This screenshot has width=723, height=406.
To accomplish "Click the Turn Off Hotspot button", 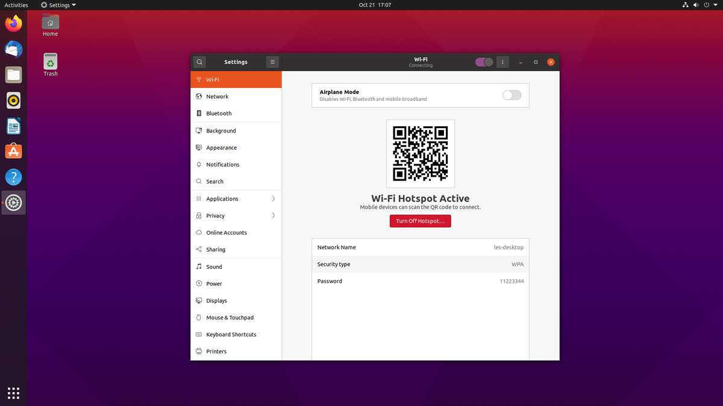I will click(x=420, y=221).
